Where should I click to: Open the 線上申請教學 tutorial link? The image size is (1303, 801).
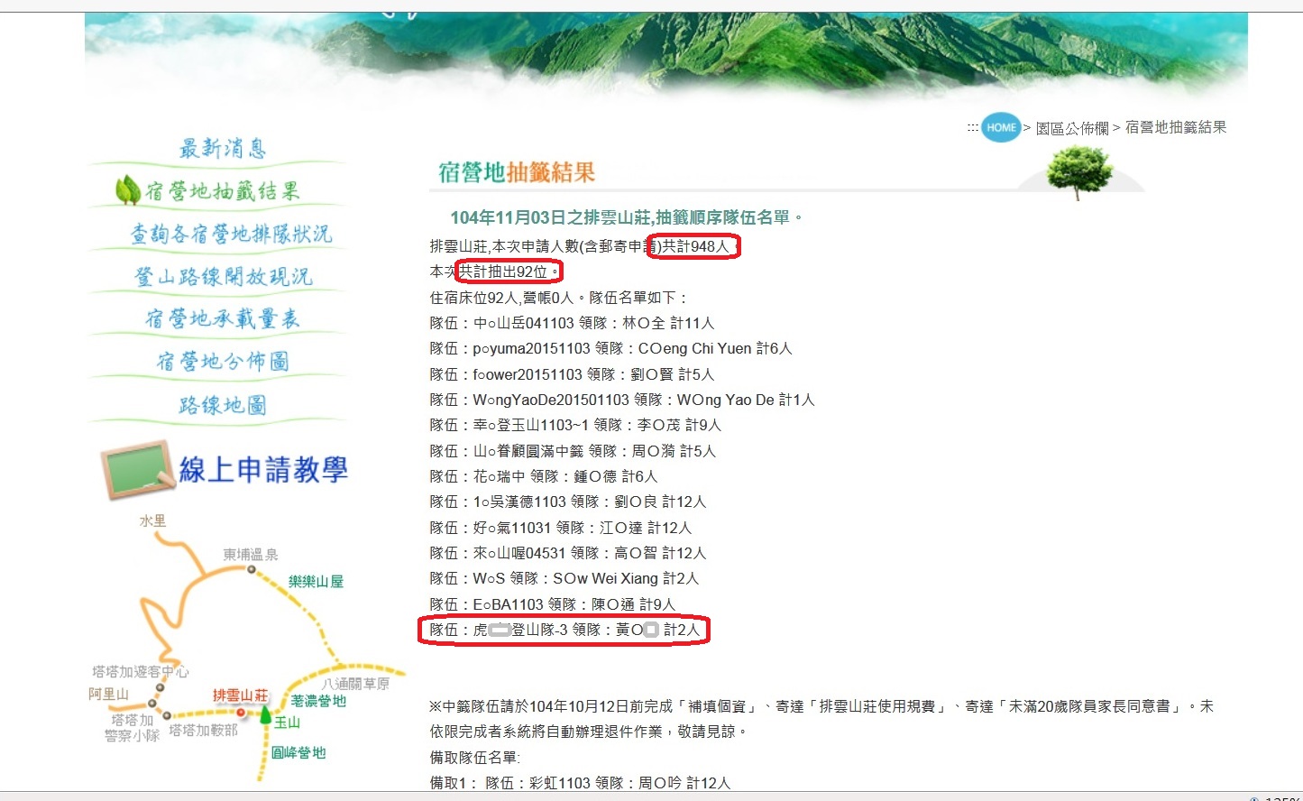pos(262,470)
